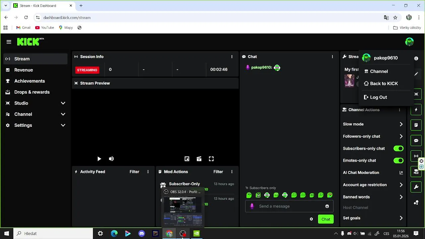Viewport: 425px width, 239px height.
Task: Enter fullscreen in Stream Preview
Action: pos(211,159)
